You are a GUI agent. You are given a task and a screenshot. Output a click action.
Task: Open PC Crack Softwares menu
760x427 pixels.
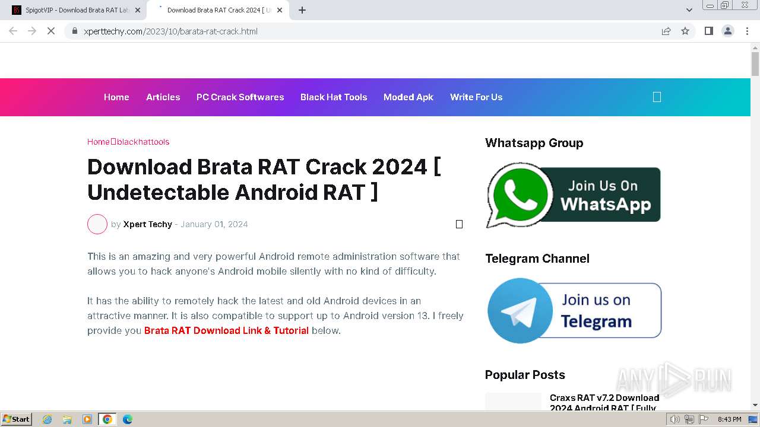tap(240, 97)
